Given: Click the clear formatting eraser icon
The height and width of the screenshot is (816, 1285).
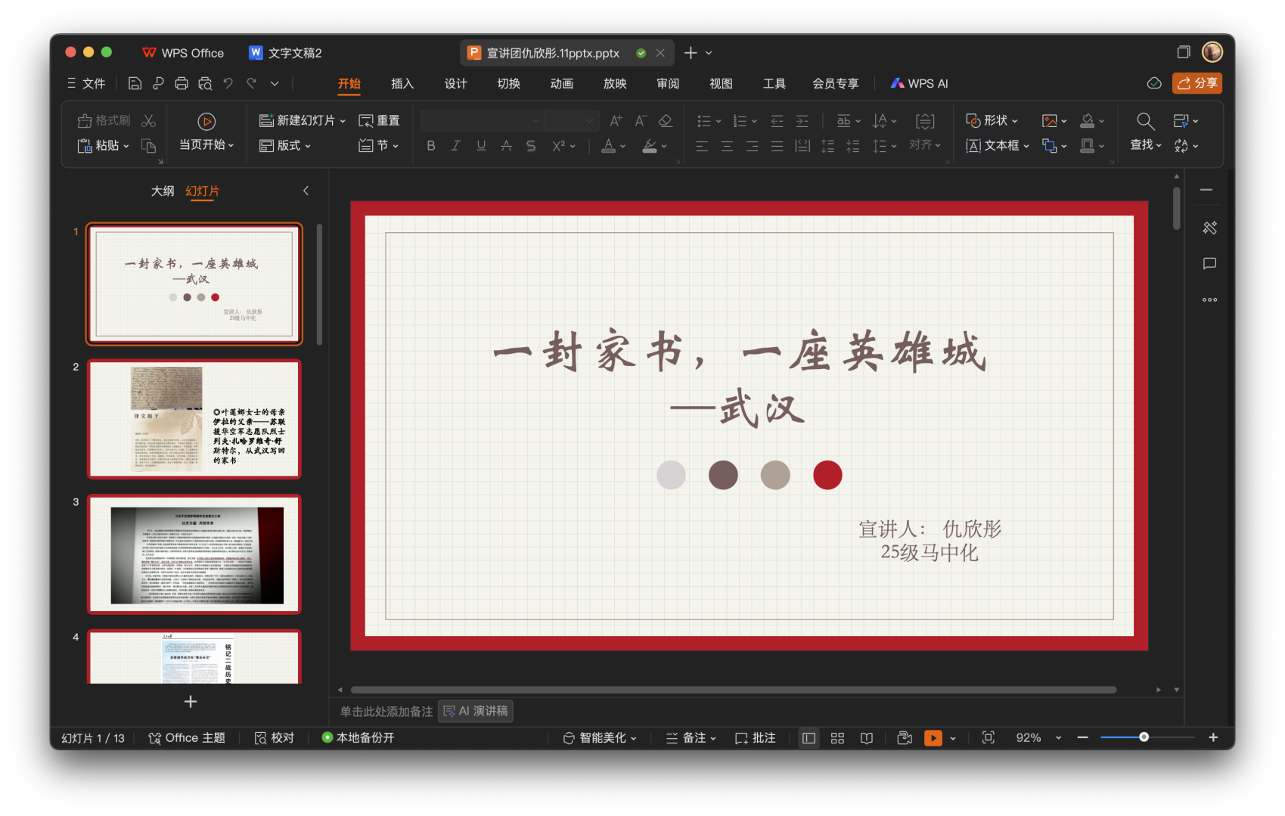Looking at the screenshot, I should coord(666,120).
